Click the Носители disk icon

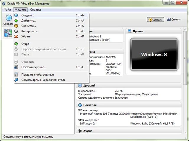[80, 105]
